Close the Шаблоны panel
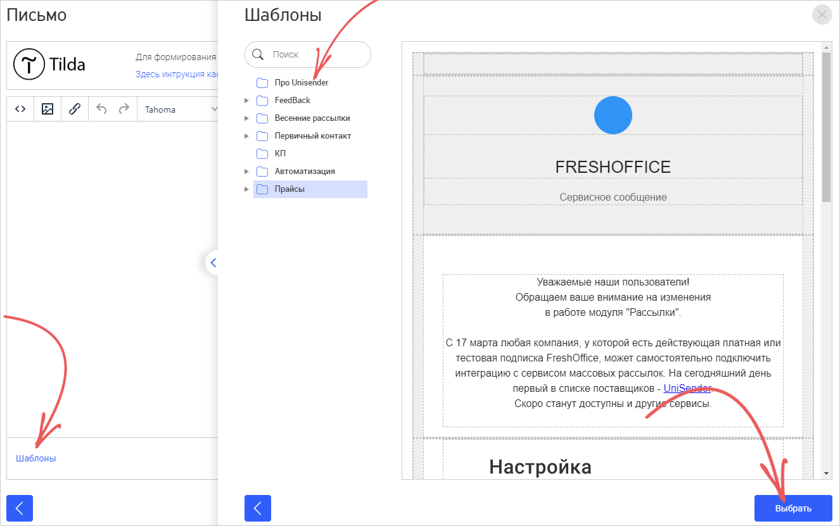 822,15
